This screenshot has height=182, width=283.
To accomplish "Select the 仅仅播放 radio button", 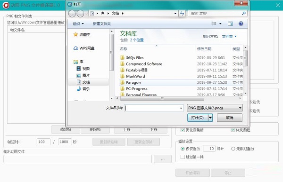I will coord(183,149).
